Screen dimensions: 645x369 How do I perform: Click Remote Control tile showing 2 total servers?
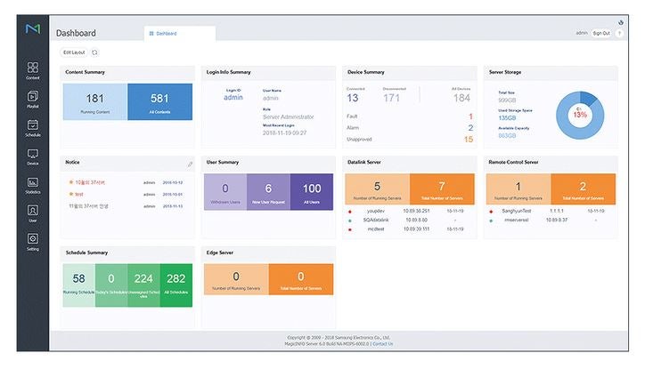point(584,189)
